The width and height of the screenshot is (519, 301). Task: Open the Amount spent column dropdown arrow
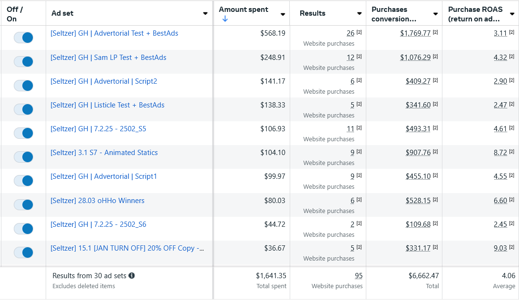tap(283, 14)
